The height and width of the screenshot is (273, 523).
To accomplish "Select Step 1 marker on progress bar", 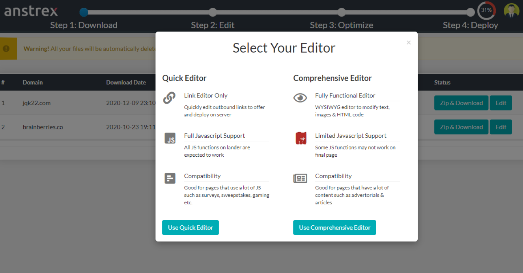I will pos(84,12).
